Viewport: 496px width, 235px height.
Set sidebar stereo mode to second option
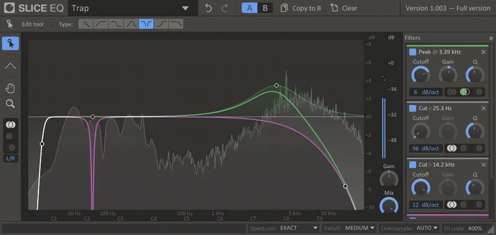click(11, 136)
